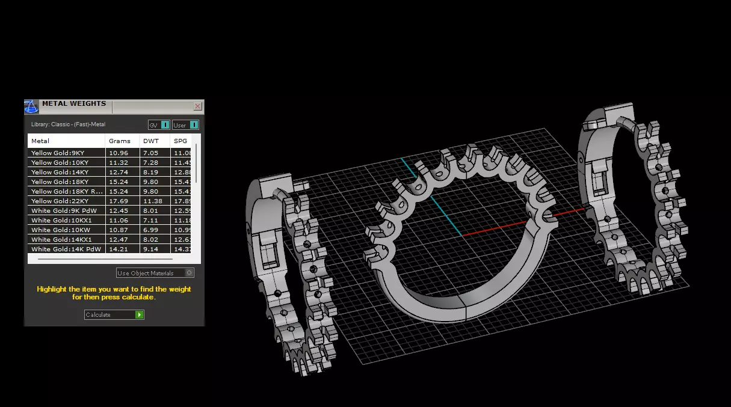Select the White Gold:10KW row
Screen dimensions: 731x407
pos(109,230)
